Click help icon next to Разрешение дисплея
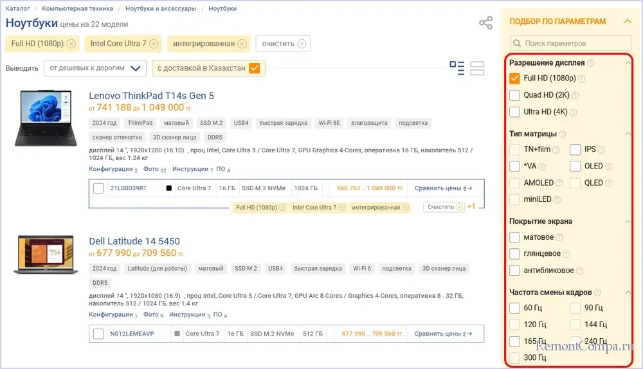This screenshot has height=369, width=643. pos(590,63)
